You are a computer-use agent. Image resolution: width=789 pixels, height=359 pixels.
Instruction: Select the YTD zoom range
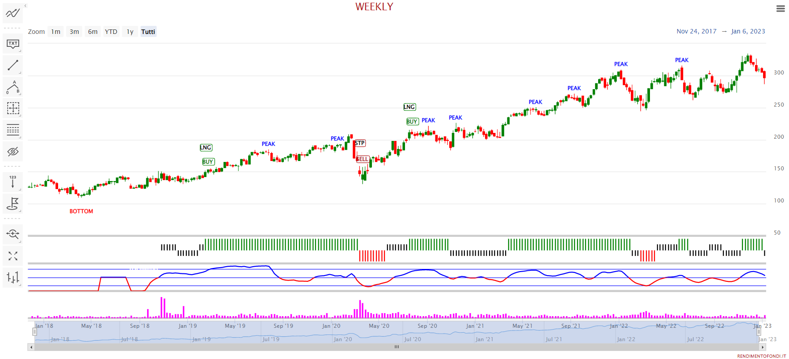point(111,32)
